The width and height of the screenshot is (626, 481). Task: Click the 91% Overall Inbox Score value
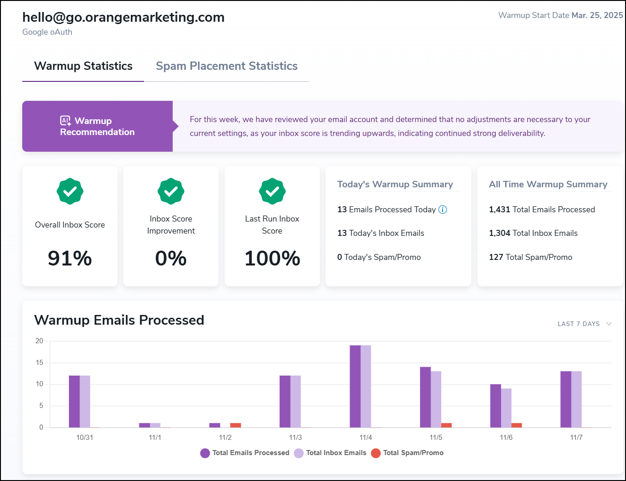[70, 258]
